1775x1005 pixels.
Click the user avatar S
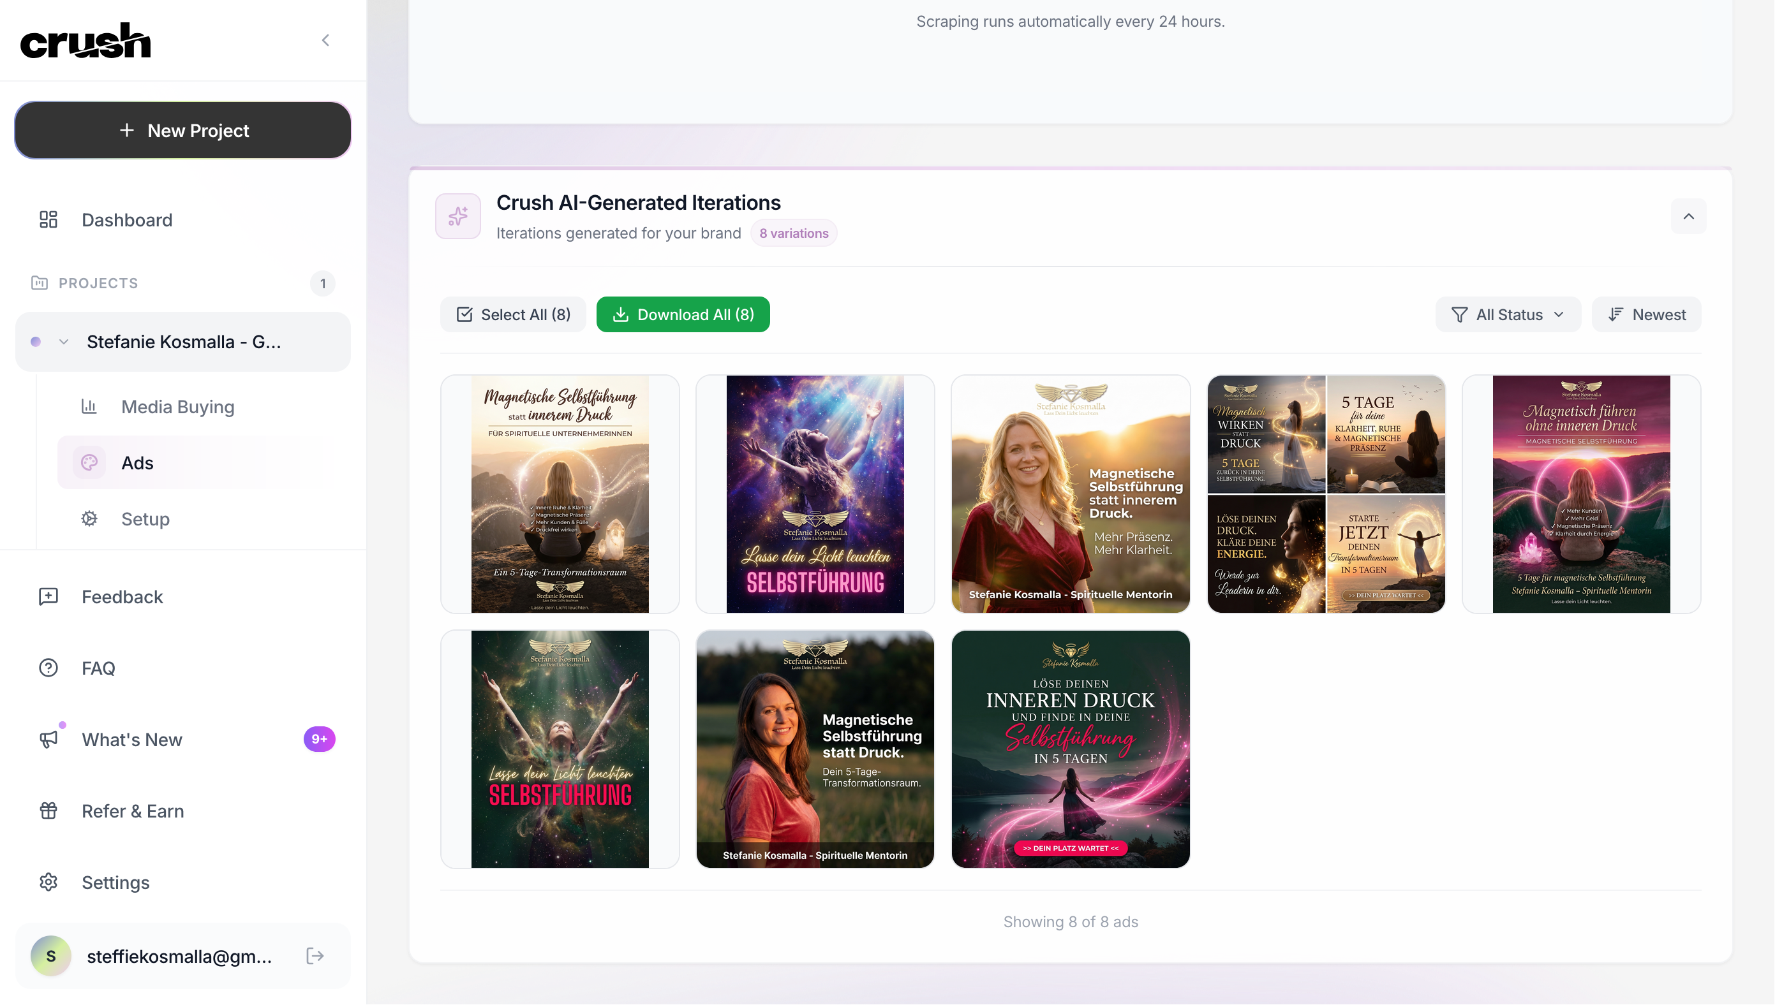[50, 956]
